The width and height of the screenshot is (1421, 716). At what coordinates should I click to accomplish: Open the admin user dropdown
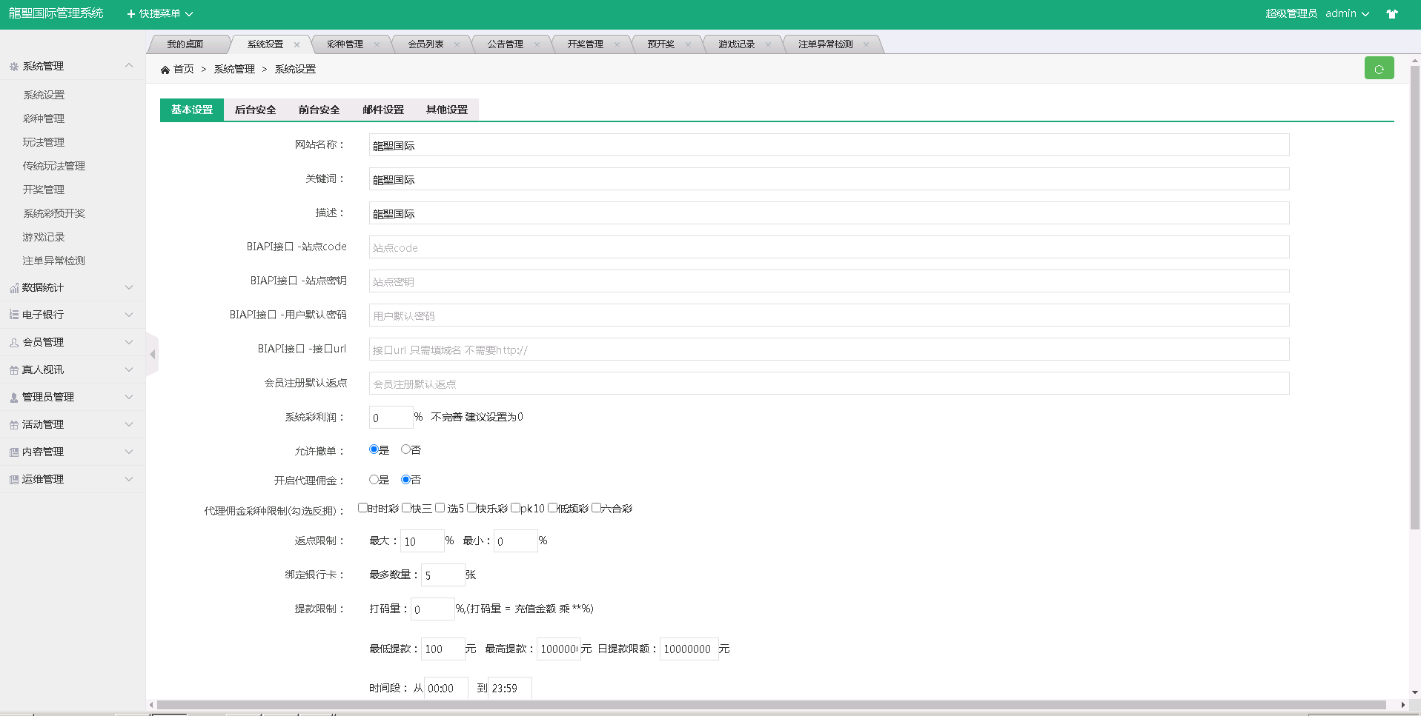1347,14
